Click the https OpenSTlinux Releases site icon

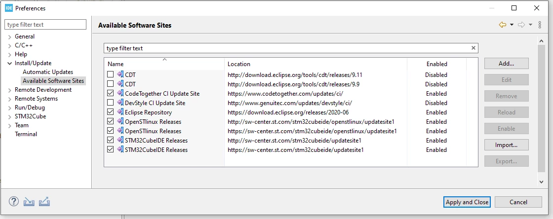(120, 131)
